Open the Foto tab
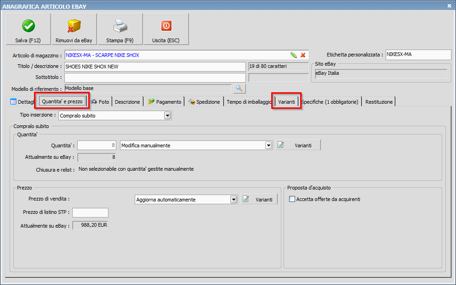The image size is (456, 285). 100,102
